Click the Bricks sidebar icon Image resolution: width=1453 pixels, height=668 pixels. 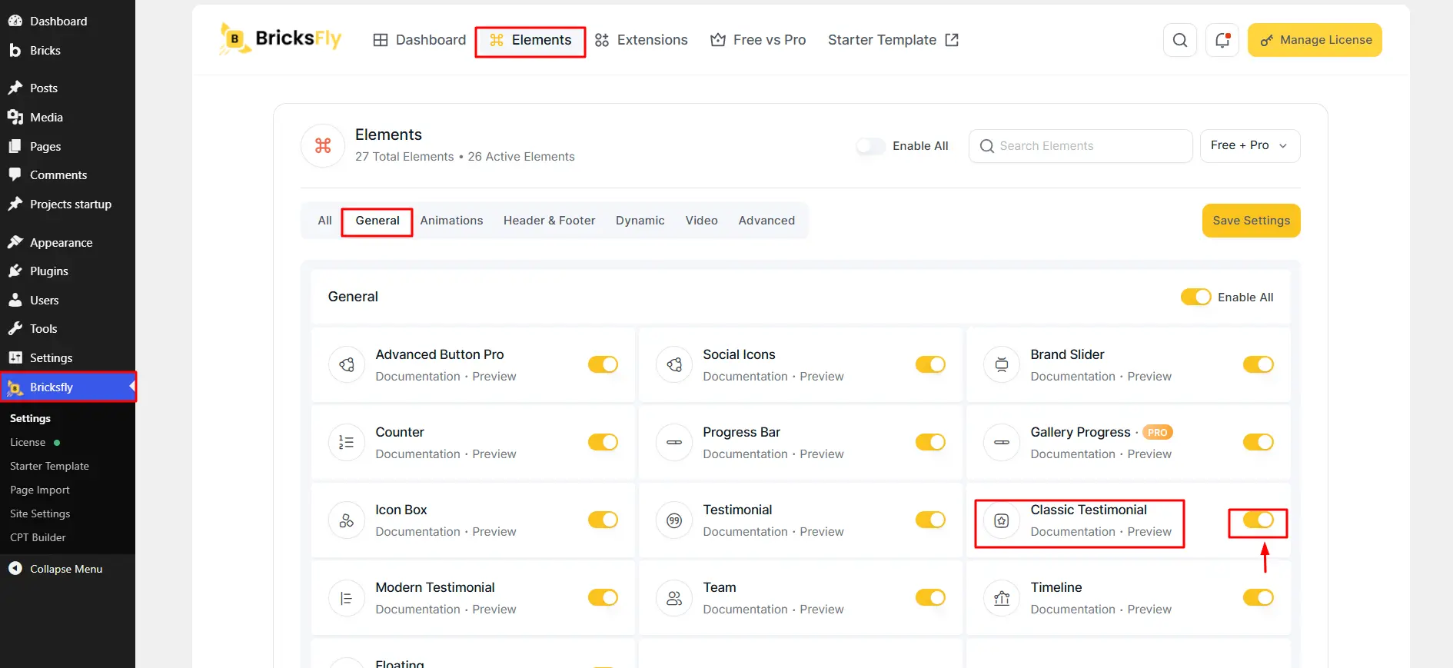click(15, 50)
